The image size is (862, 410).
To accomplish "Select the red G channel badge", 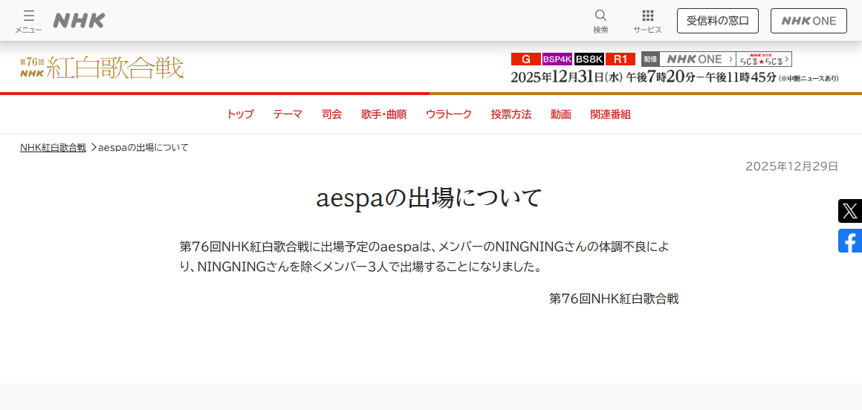I will [526, 59].
